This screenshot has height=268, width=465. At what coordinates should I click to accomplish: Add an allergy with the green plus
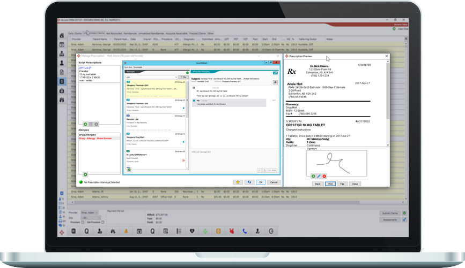pos(85,174)
